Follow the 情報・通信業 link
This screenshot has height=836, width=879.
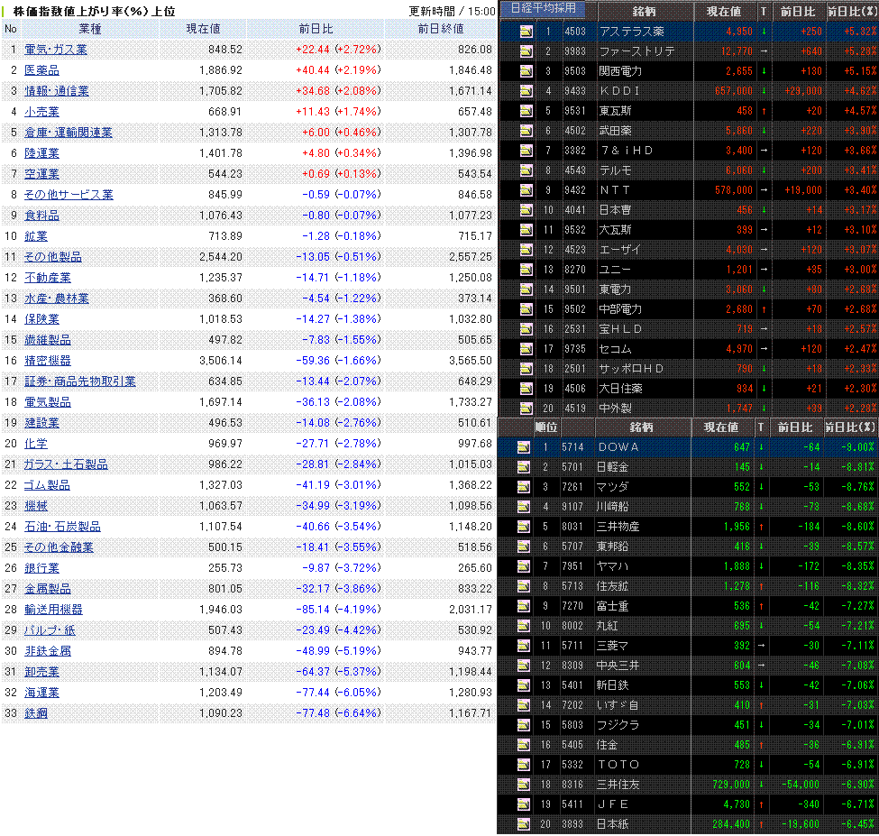point(56,91)
